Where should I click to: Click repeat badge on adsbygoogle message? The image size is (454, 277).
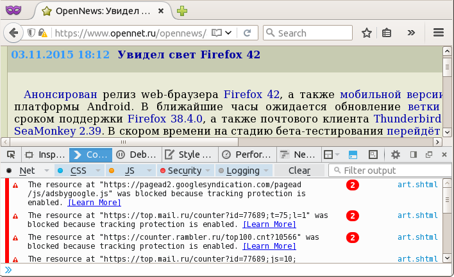point(353,185)
